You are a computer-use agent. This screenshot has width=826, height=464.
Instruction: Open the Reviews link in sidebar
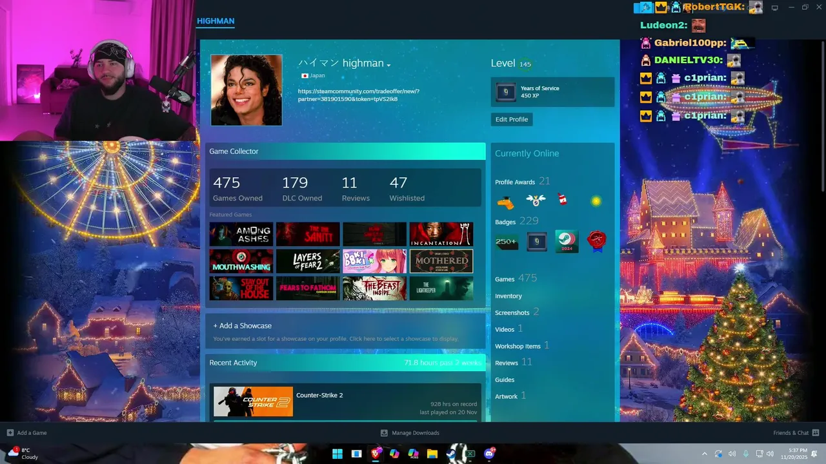pos(513,362)
